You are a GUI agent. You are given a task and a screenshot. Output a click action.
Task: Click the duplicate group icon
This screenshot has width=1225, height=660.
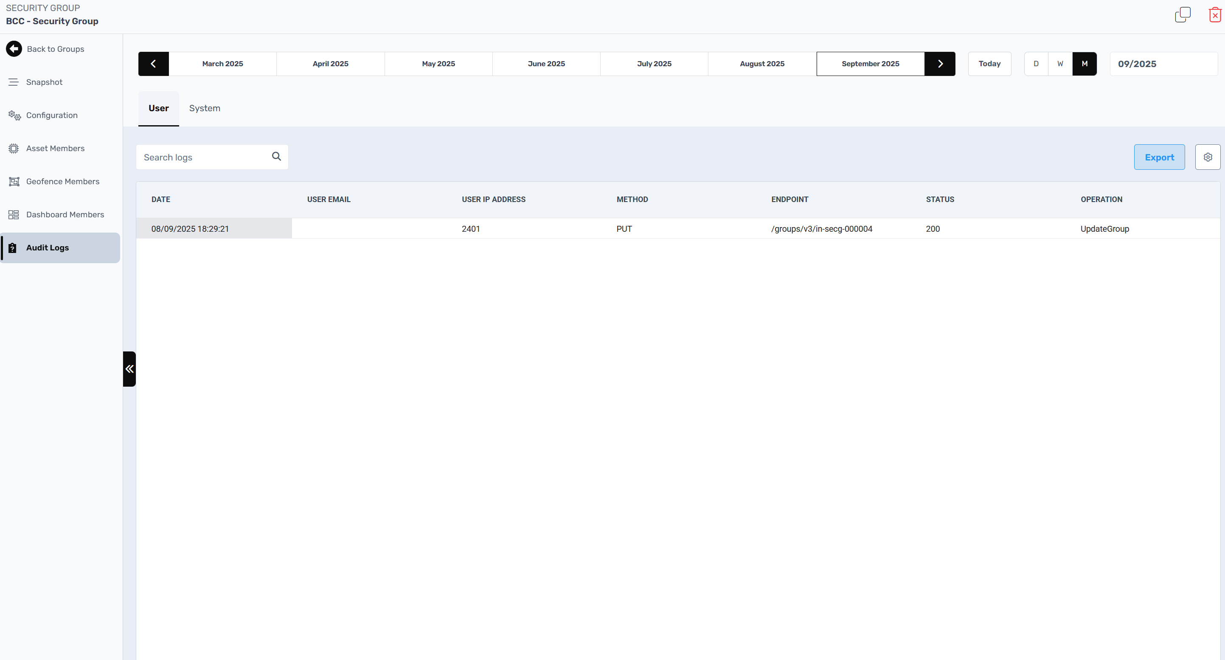pos(1182,15)
